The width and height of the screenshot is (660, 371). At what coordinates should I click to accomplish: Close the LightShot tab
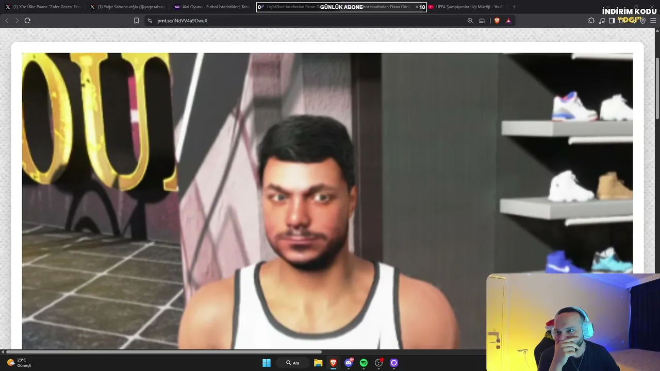coord(417,7)
